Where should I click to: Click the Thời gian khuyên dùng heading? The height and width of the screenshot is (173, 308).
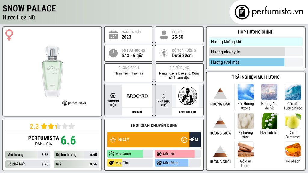(x=154, y=126)
